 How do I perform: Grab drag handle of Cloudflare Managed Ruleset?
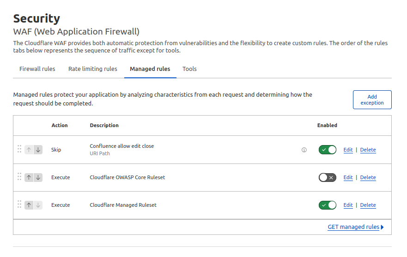19,204
